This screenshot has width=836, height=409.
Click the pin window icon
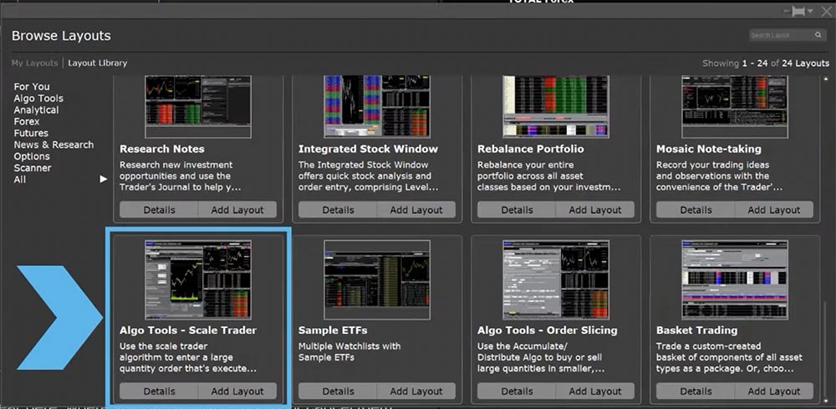click(798, 11)
